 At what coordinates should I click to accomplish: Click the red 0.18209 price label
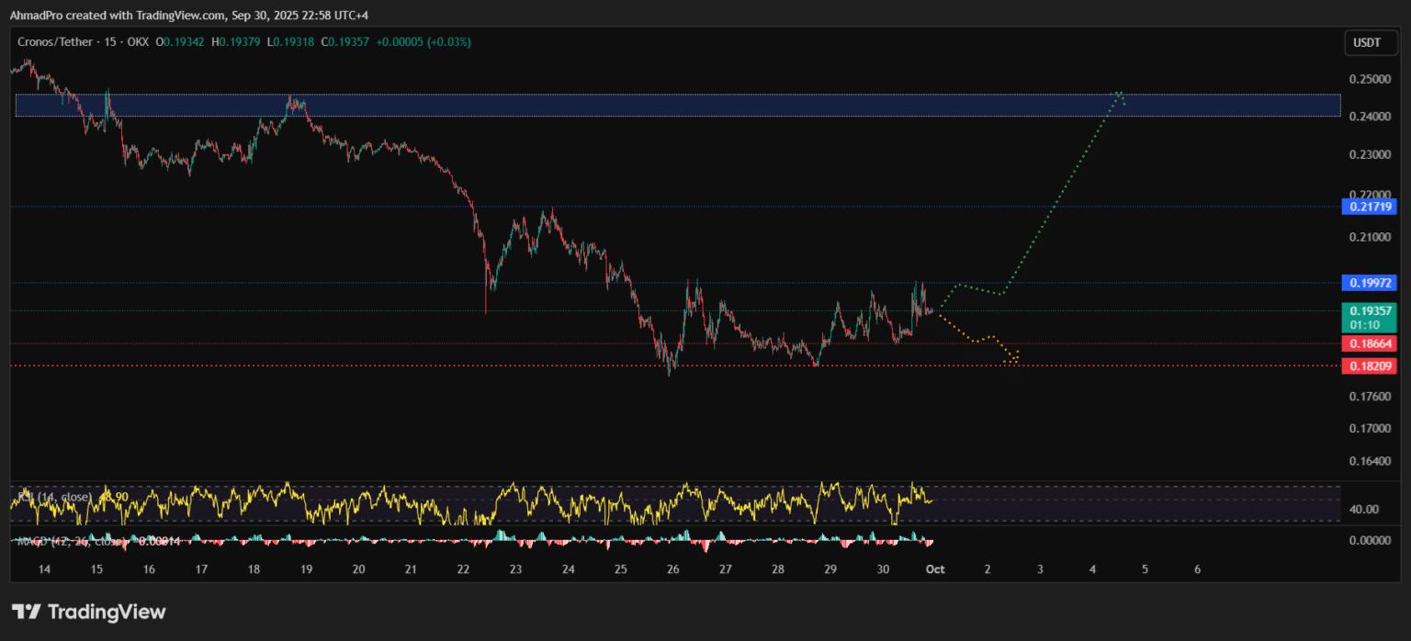click(1369, 365)
